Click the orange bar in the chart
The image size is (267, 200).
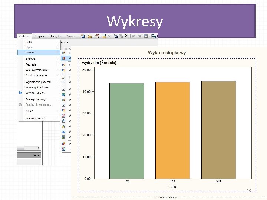(173, 130)
